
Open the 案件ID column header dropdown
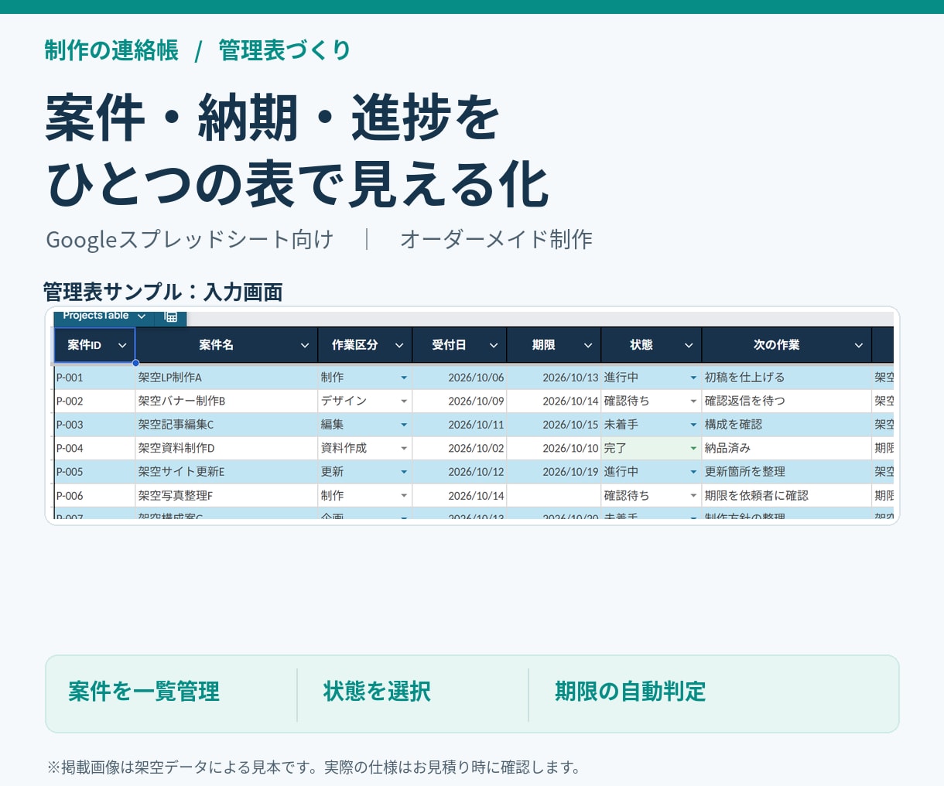pyautogui.click(x=122, y=345)
